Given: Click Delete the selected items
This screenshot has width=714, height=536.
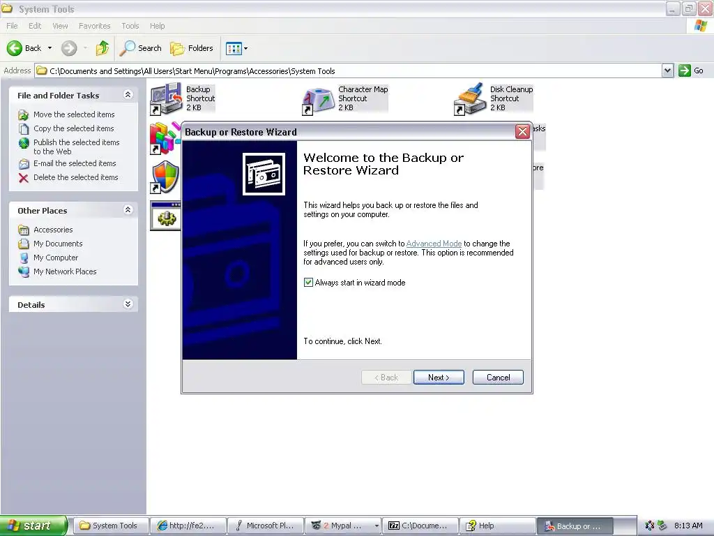Looking at the screenshot, I should 75,177.
